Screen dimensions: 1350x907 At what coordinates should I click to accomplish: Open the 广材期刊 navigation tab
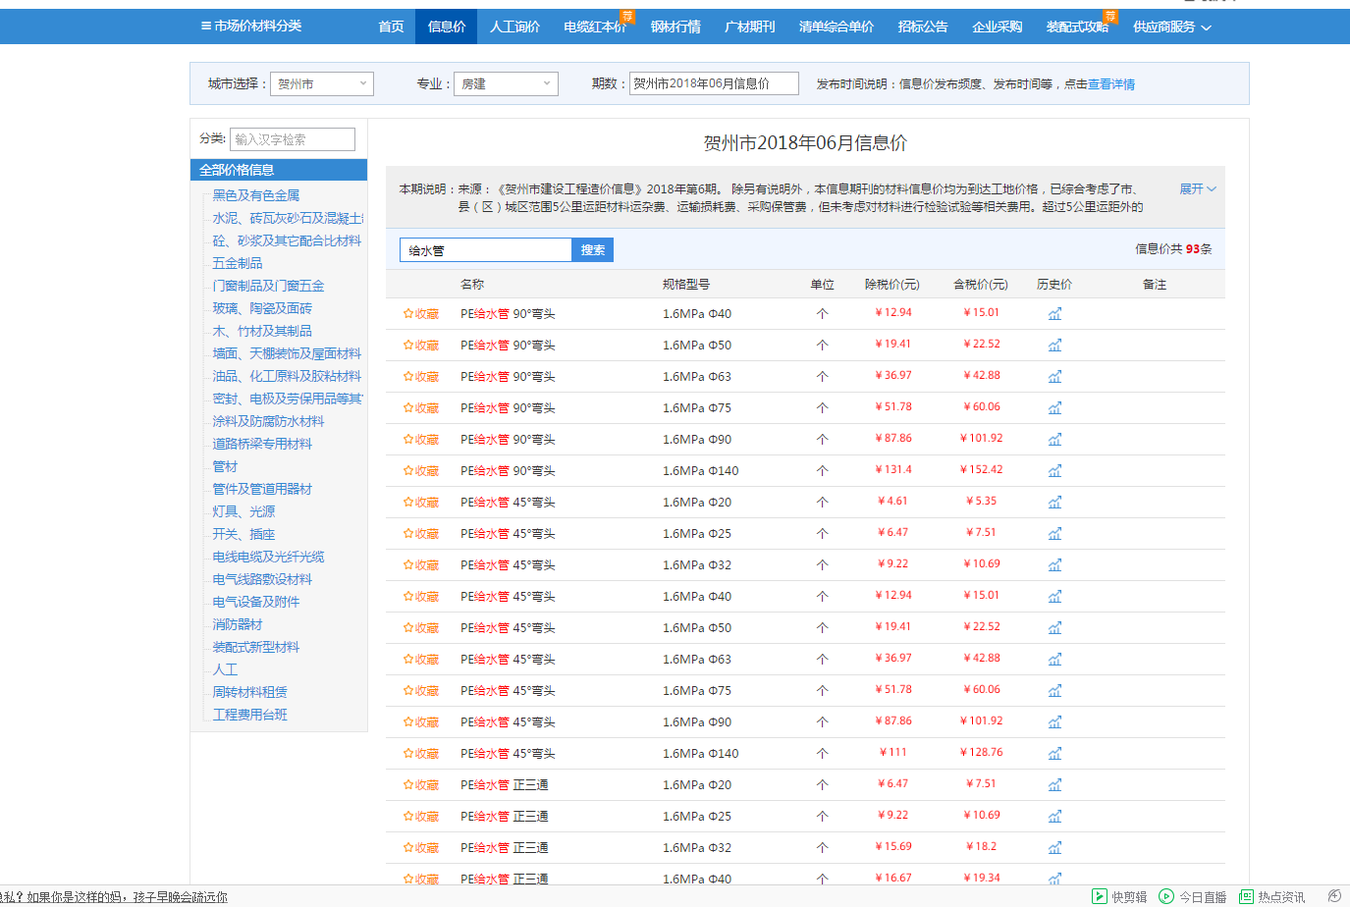click(749, 27)
